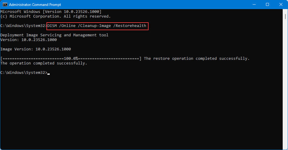Click the Microsoft Windows version line

(x=51, y=12)
